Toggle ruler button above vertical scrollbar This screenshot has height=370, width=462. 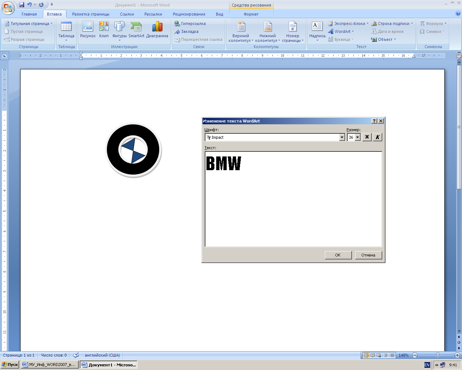click(459, 56)
